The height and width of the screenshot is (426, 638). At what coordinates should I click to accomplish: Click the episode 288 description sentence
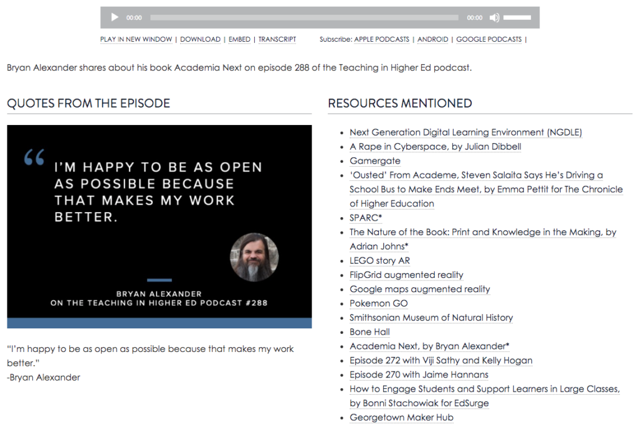pos(239,68)
